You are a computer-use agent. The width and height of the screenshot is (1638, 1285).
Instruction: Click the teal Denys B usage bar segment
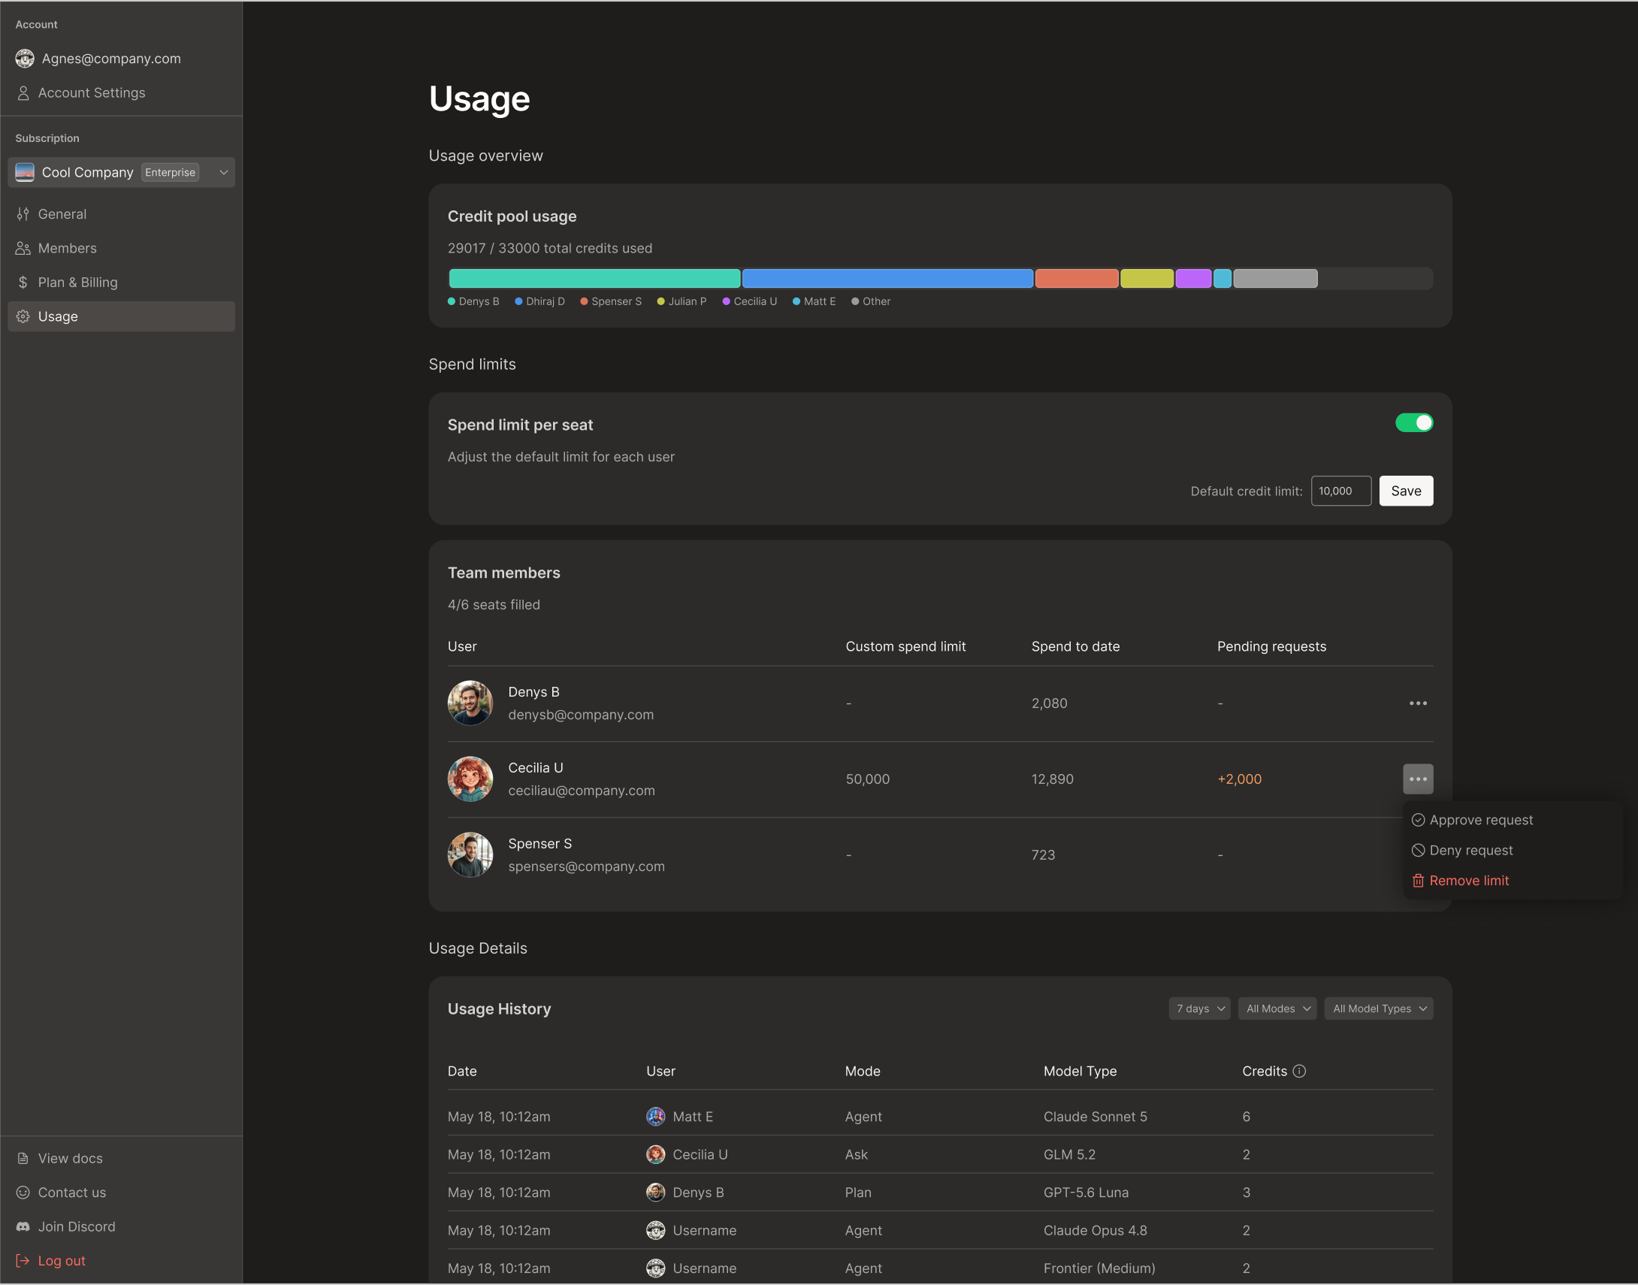pyautogui.click(x=594, y=278)
